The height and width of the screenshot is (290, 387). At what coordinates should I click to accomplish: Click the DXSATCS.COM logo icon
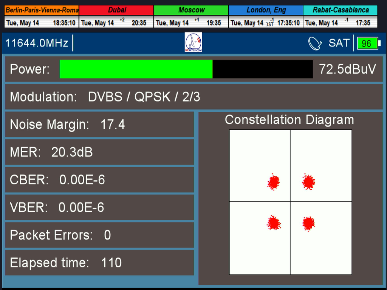click(193, 42)
